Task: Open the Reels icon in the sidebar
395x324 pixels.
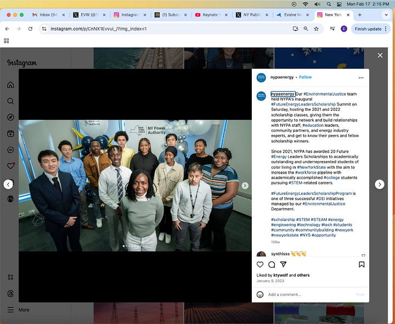Action: click(x=10, y=133)
